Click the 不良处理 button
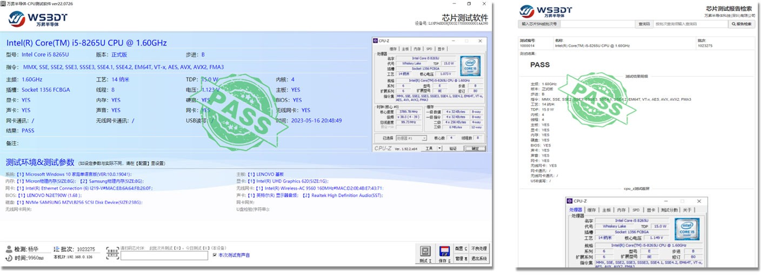Image resolution: width=773 pixels, height=275 pixels. [x=479, y=249]
